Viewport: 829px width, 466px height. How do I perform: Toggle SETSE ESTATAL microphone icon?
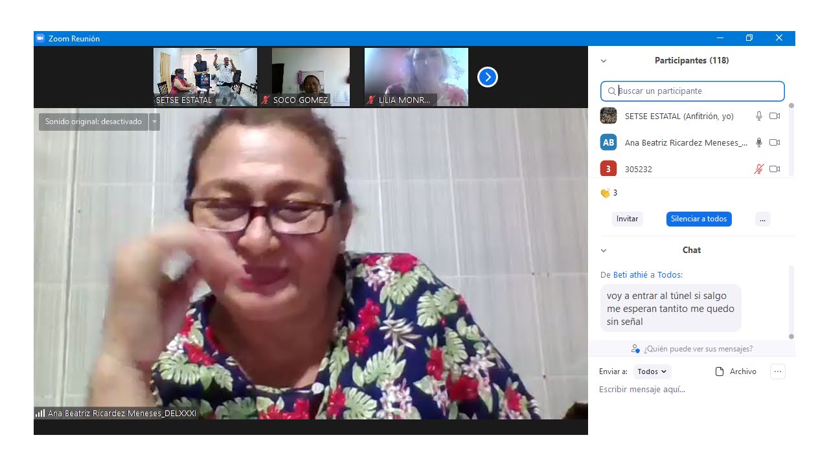(759, 116)
